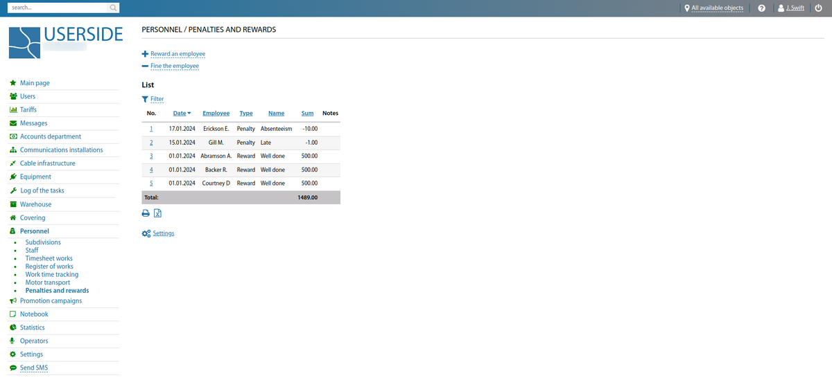Screen dimensions: 832x378
Task: Click the printer icon below the table
Action: click(146, 213)
